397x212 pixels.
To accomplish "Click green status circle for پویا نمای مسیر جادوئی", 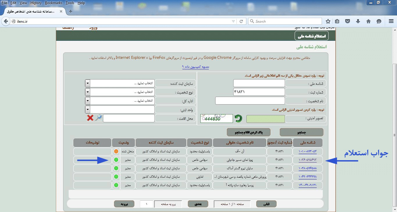I will 116,160.
